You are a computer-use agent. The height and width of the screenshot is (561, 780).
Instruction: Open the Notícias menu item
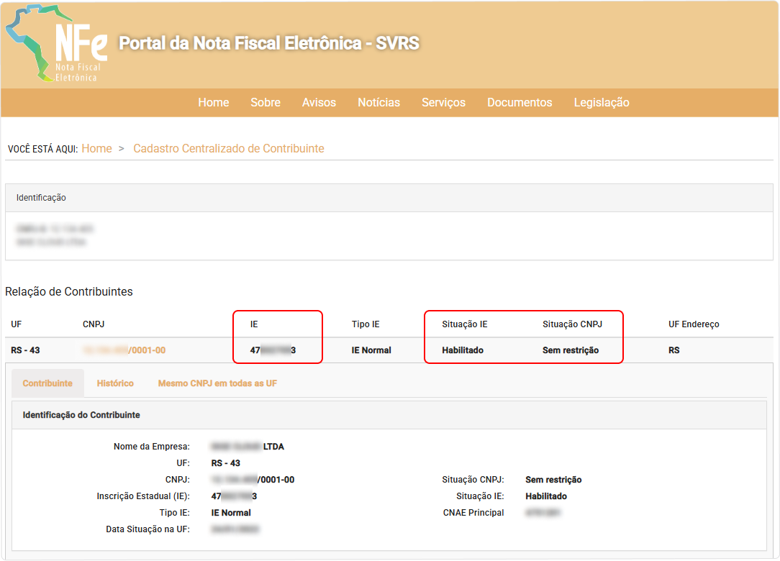379,102
